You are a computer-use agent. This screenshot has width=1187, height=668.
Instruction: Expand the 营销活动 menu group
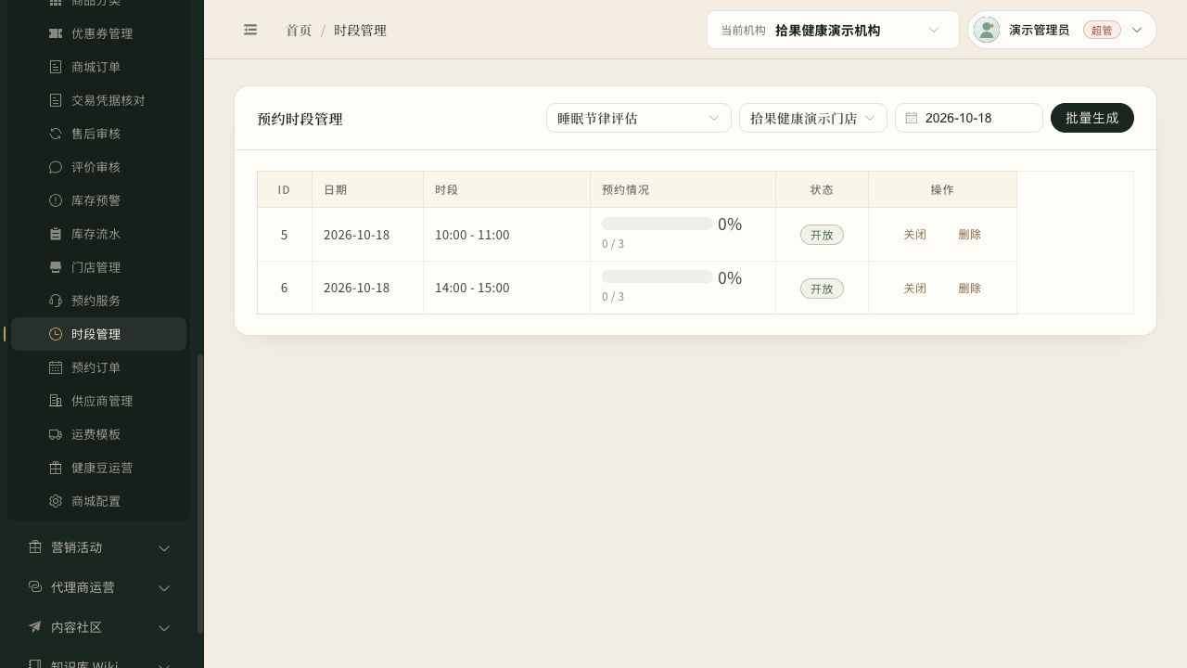[100, 547]
